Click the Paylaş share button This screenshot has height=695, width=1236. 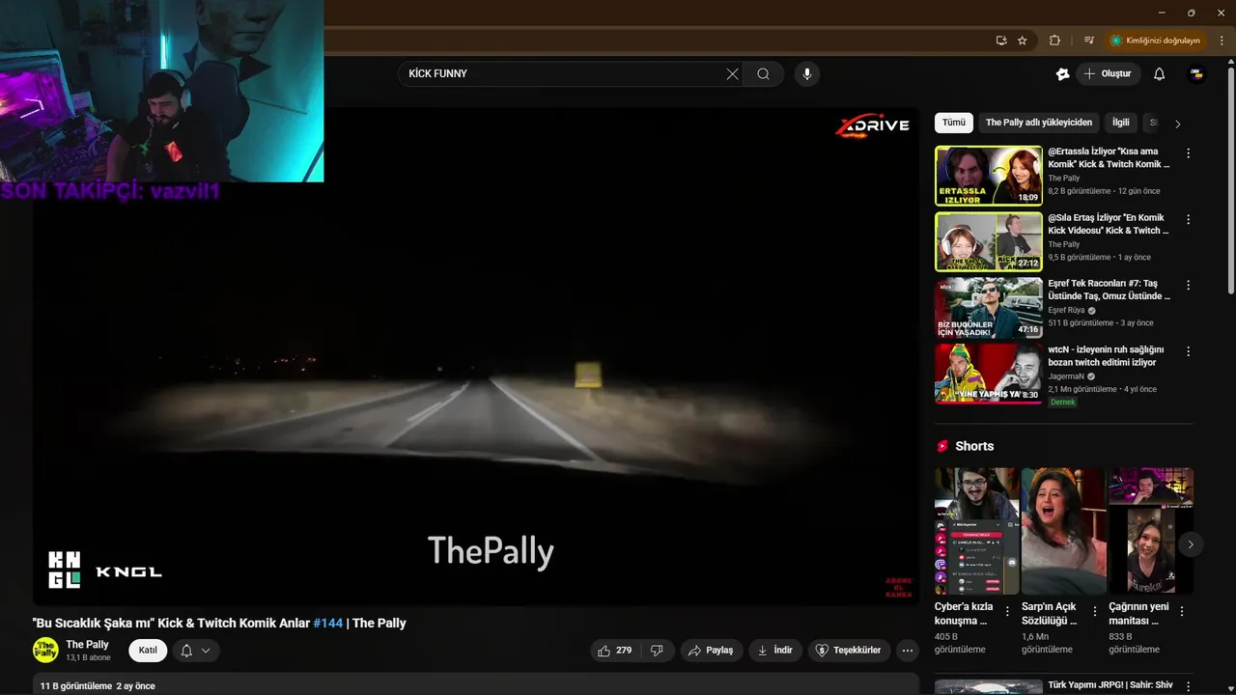(711, 651)
